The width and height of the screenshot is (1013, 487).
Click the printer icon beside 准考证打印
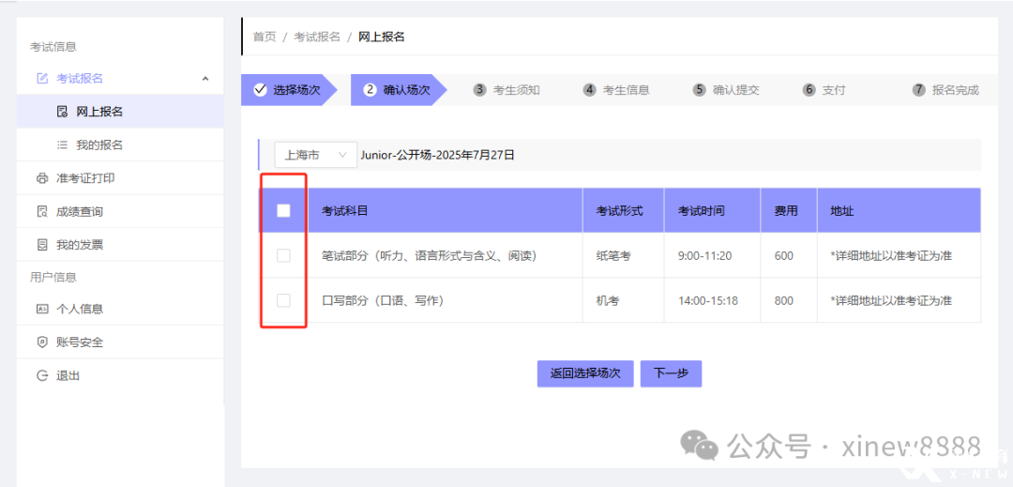(x=41, y=178)
